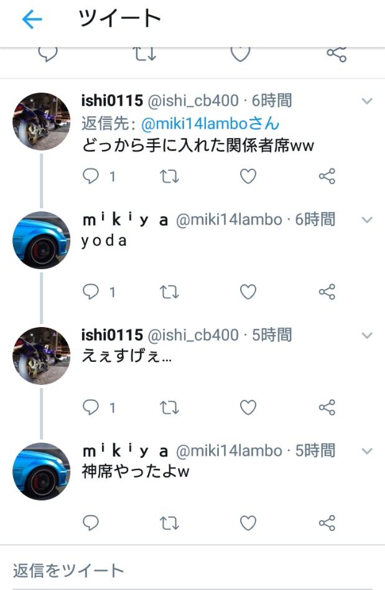Viewport: 385px width, 590px height.
Task: Expand options chevron on yoda tweet
Action: [367, 219]
